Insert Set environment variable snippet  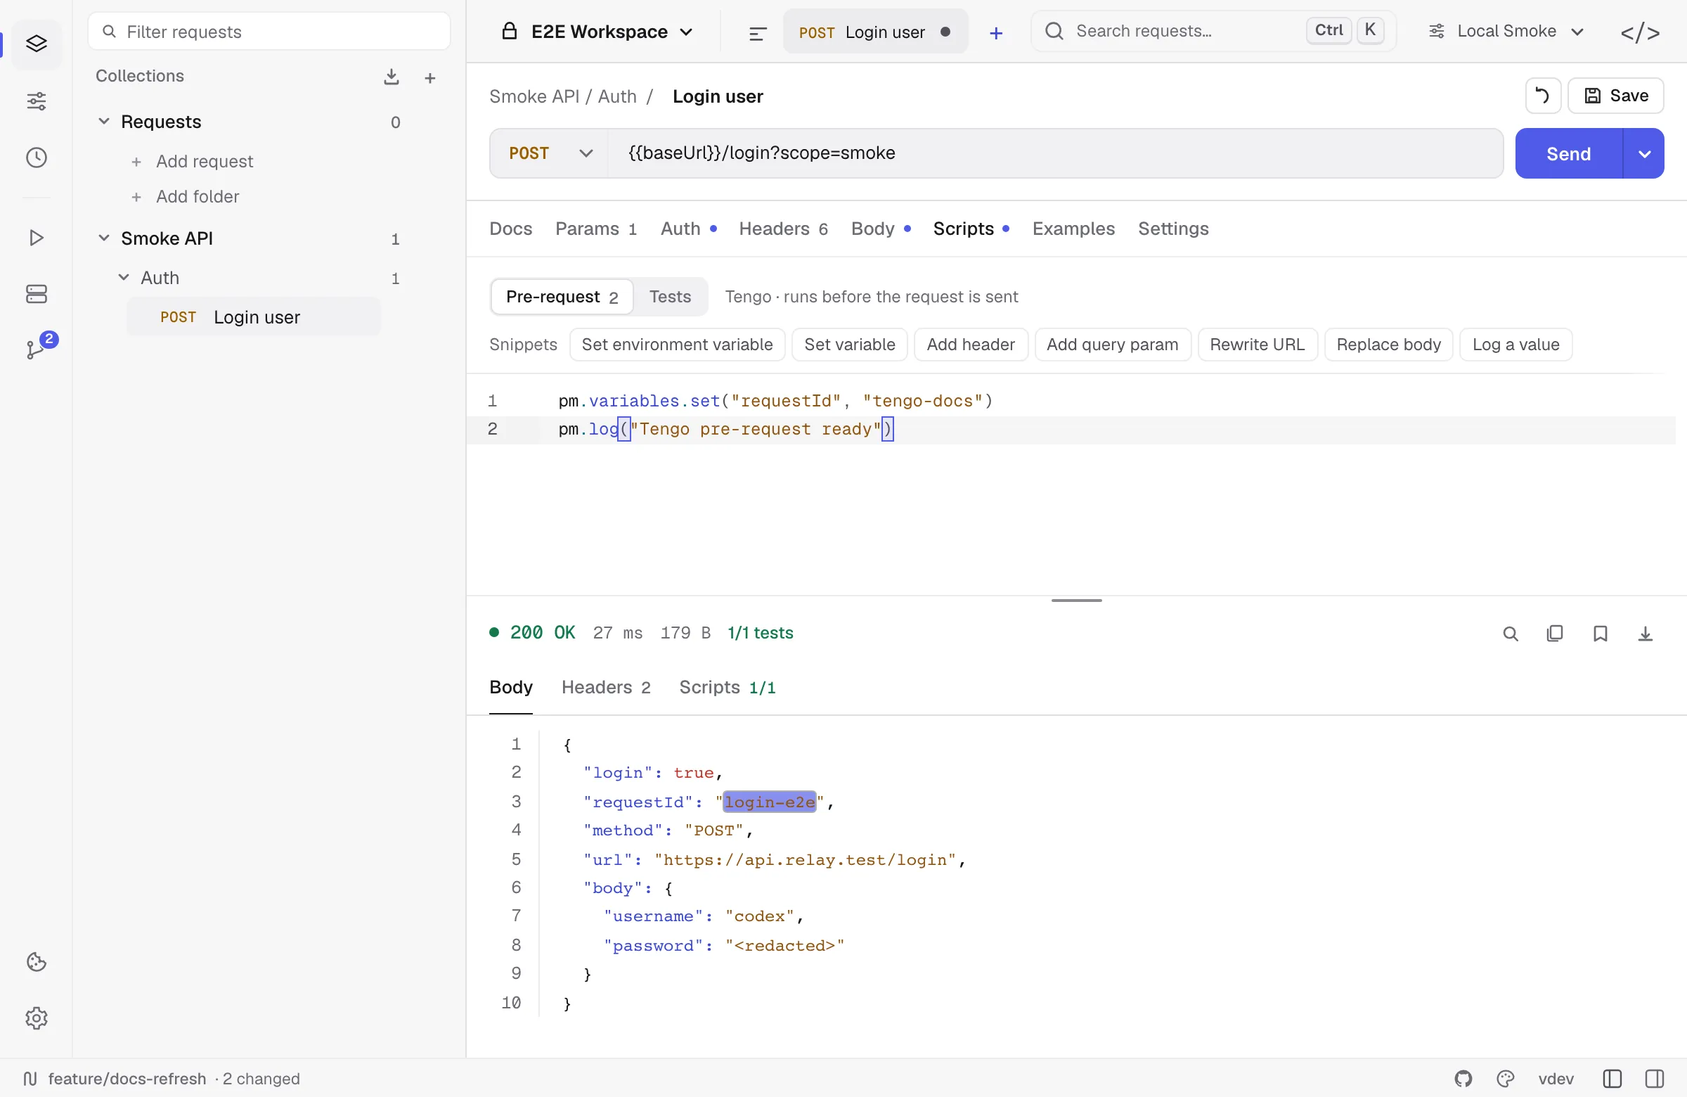point(676,345)
